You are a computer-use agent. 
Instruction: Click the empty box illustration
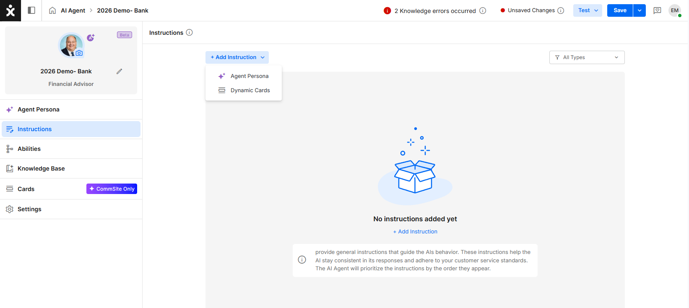coord(415,166)
